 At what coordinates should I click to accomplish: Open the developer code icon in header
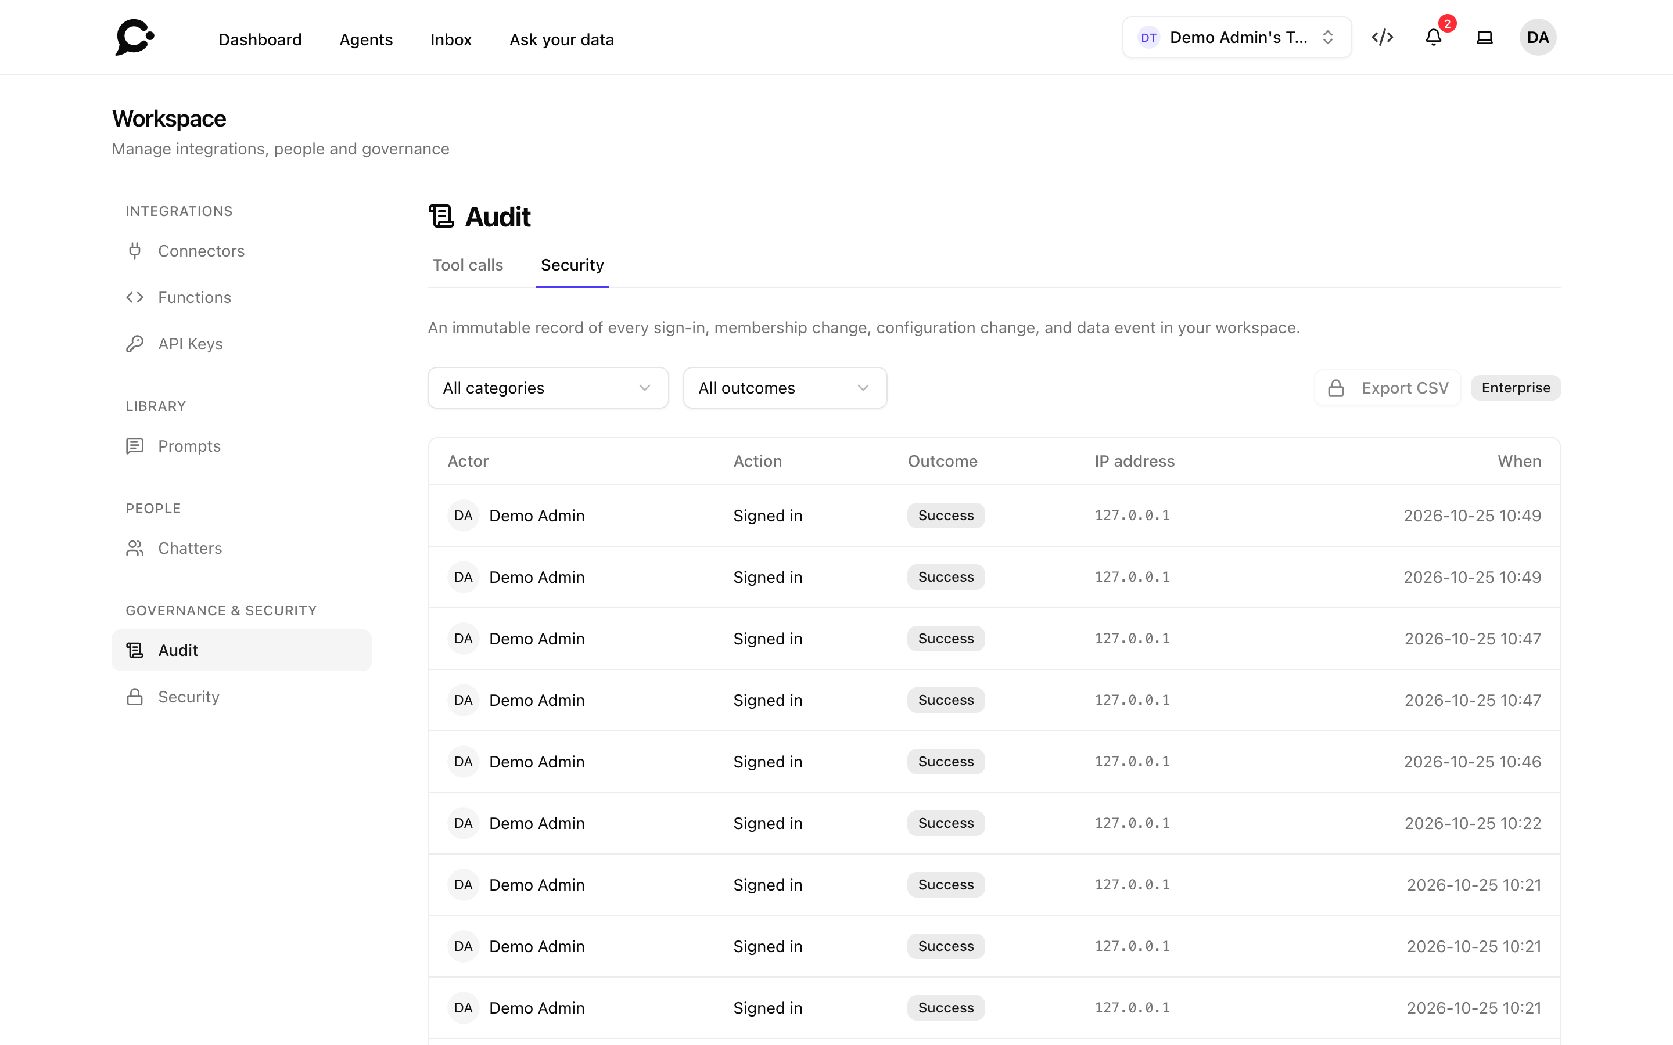point(1382,37)
